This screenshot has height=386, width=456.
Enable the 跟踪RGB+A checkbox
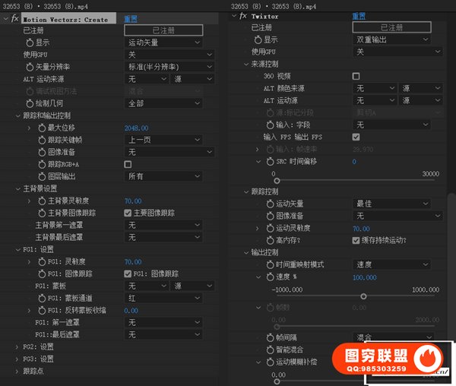click(128, 164)
